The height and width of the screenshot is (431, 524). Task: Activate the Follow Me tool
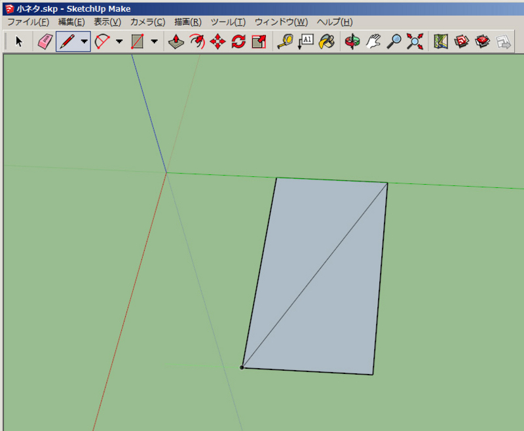[195, 41]
